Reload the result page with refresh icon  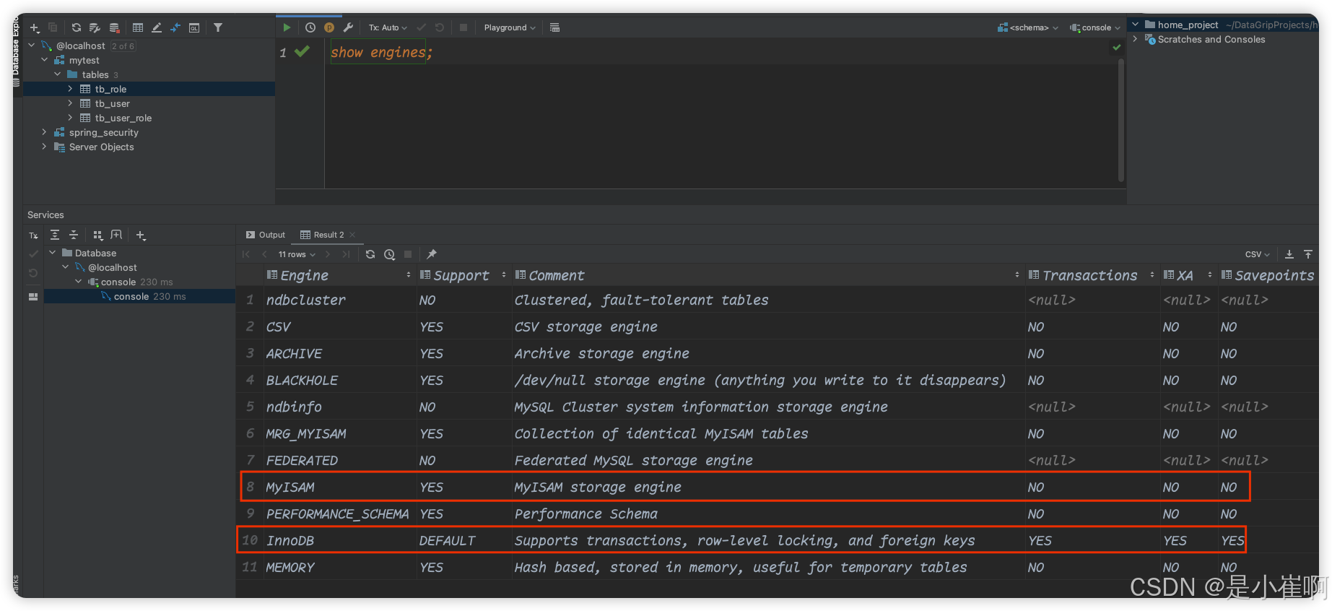(x=370, y=254)
